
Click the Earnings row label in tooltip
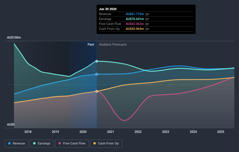point(105,19)
